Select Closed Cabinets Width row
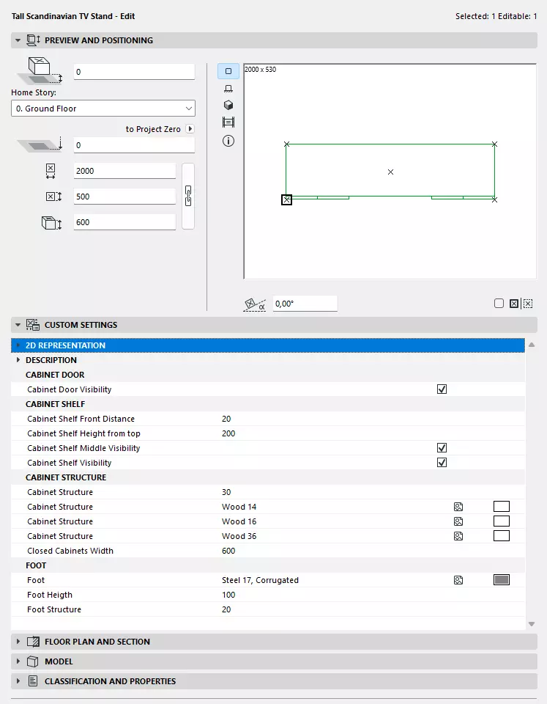 [x=268, y=551]
